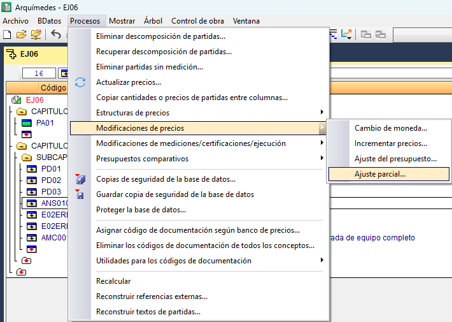This screenshot has width=452, height=322.
Task: Select Ajuste parcial... submenu entry
Action: click(x=389, y=174)
